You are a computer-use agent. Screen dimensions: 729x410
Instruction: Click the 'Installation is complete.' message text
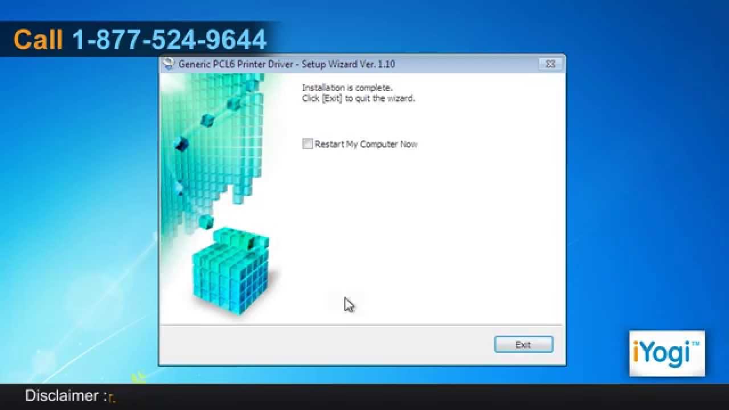pos(347,88)
